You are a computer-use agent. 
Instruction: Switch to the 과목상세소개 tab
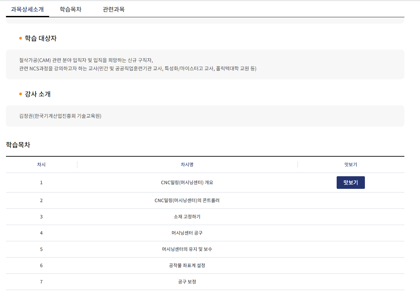[27, 9]
